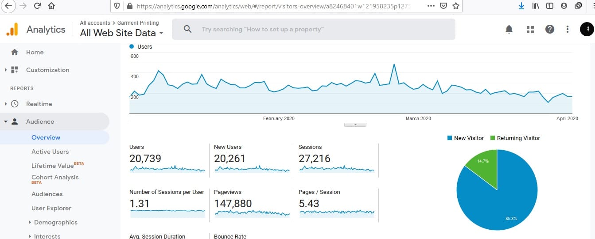
Task: Open the help question mark icon
Action: pyautogui.click(x=549, y=29)
